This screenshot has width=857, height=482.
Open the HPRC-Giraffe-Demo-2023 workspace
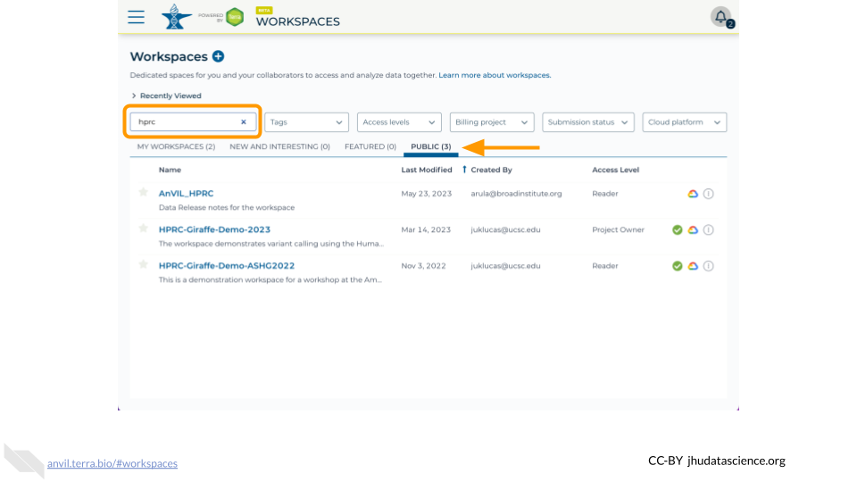(x=214, y=229)
